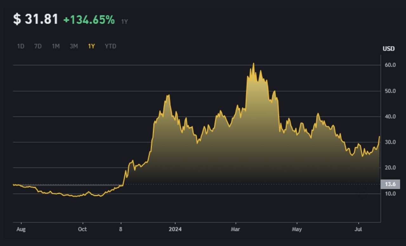Click the gray 1Y label beside percentage
The width and height of the screenshot is (406, 246).
[124, 22]
